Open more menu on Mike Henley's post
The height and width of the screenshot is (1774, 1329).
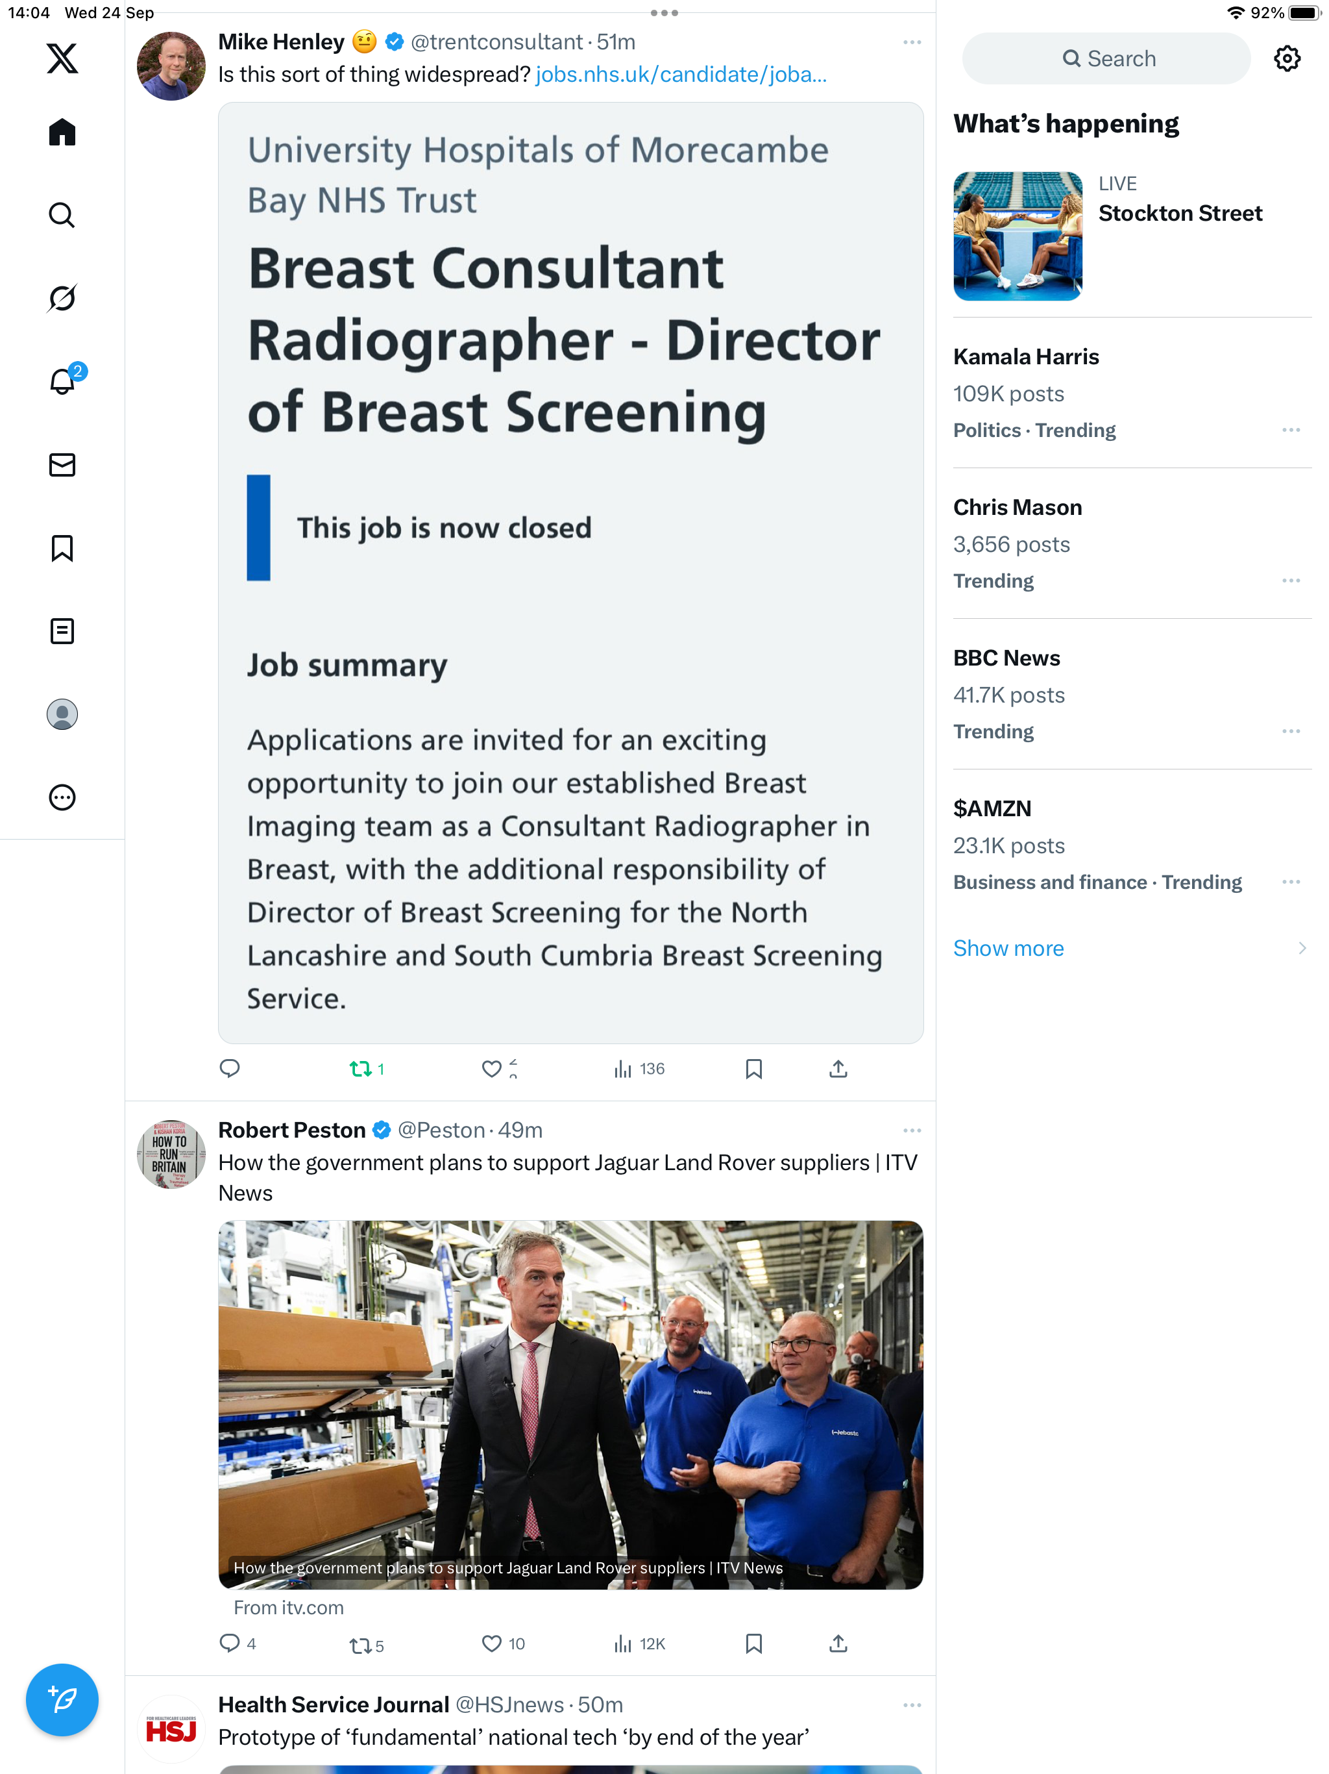pyautogui.click(x=911, y=42)
